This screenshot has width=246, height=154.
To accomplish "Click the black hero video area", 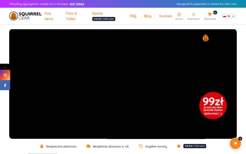I will pyautogui.click(x=123, y=84).
